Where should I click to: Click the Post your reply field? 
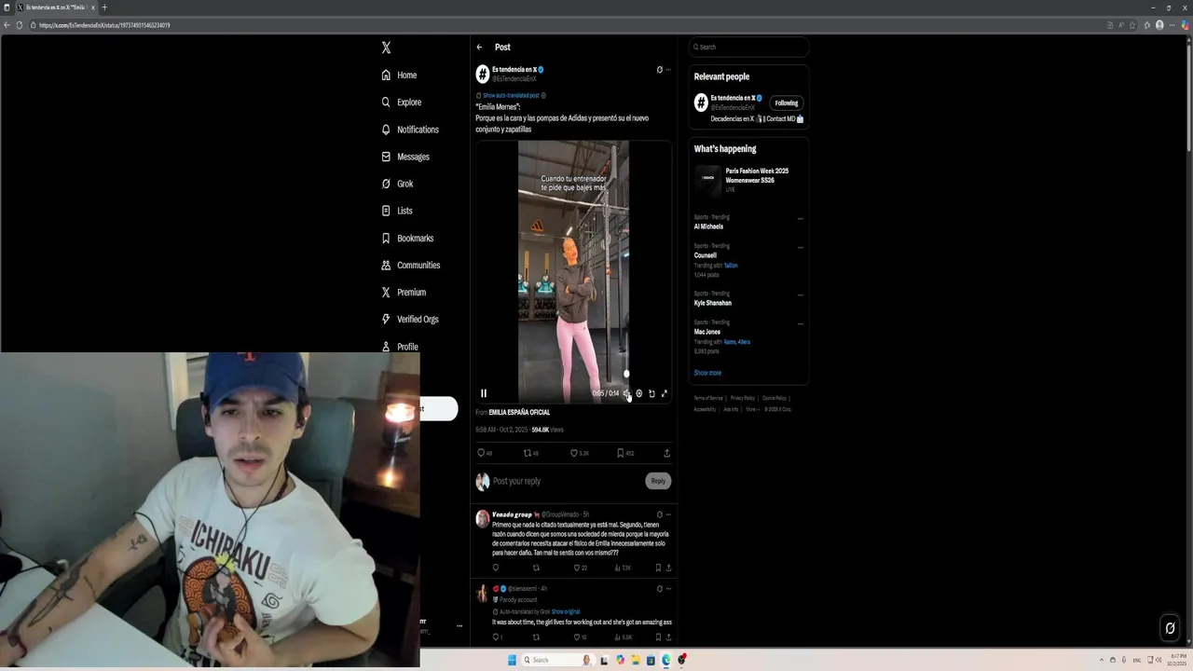pos(567,481)
